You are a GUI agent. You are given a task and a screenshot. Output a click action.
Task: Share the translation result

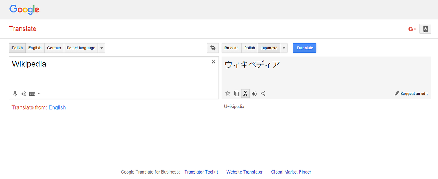[263, 94]
